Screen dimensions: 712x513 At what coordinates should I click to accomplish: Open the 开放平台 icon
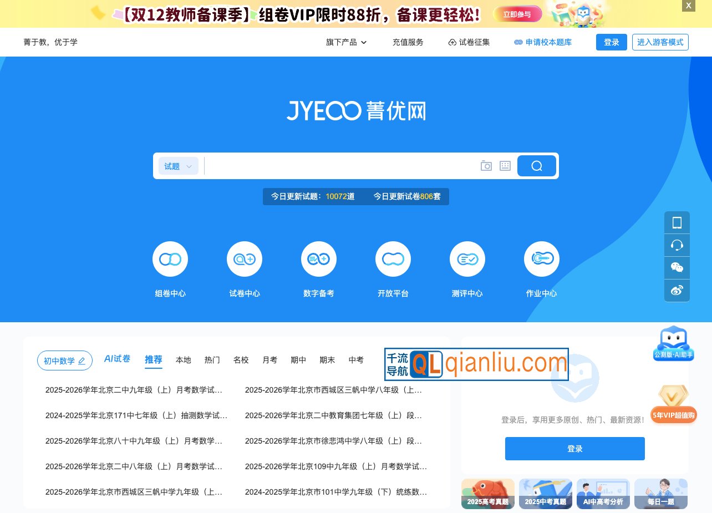pos(393,258)
